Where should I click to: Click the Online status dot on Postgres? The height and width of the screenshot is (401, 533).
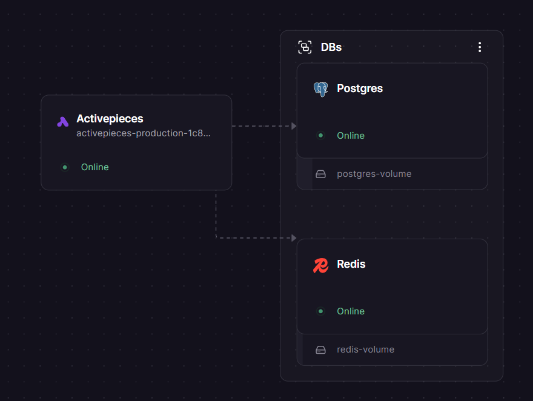pyautogui.click(x=320, y=136)
